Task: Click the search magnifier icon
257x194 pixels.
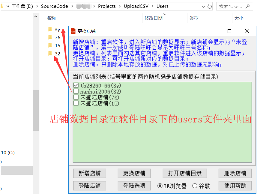Action: coord(247,6)
